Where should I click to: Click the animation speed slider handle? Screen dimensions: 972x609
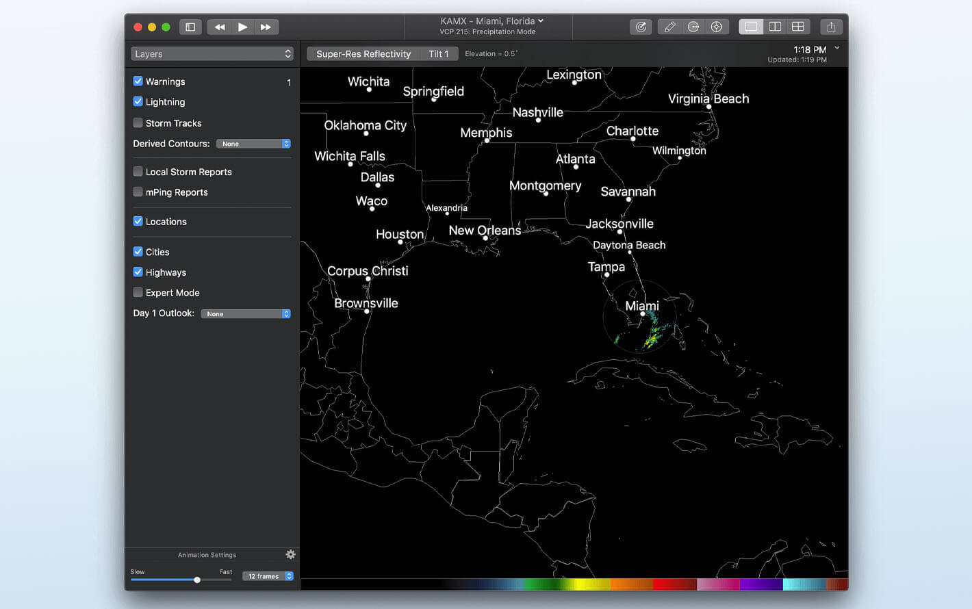[197, 580]
